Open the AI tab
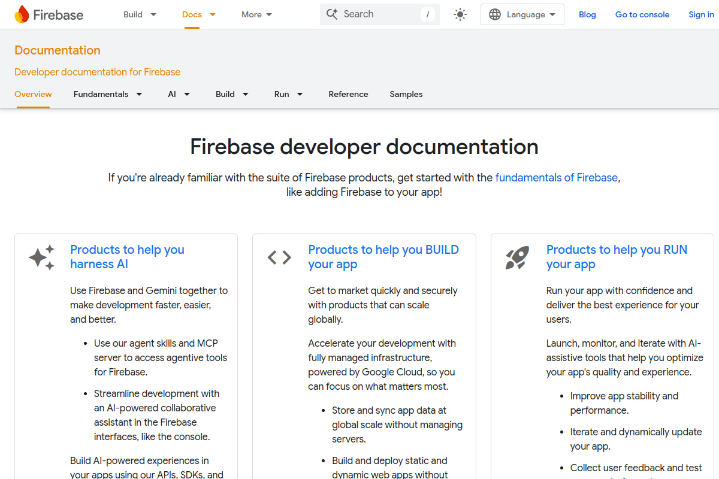The width and height of the screenshot is (719, 479). point(172,94)
